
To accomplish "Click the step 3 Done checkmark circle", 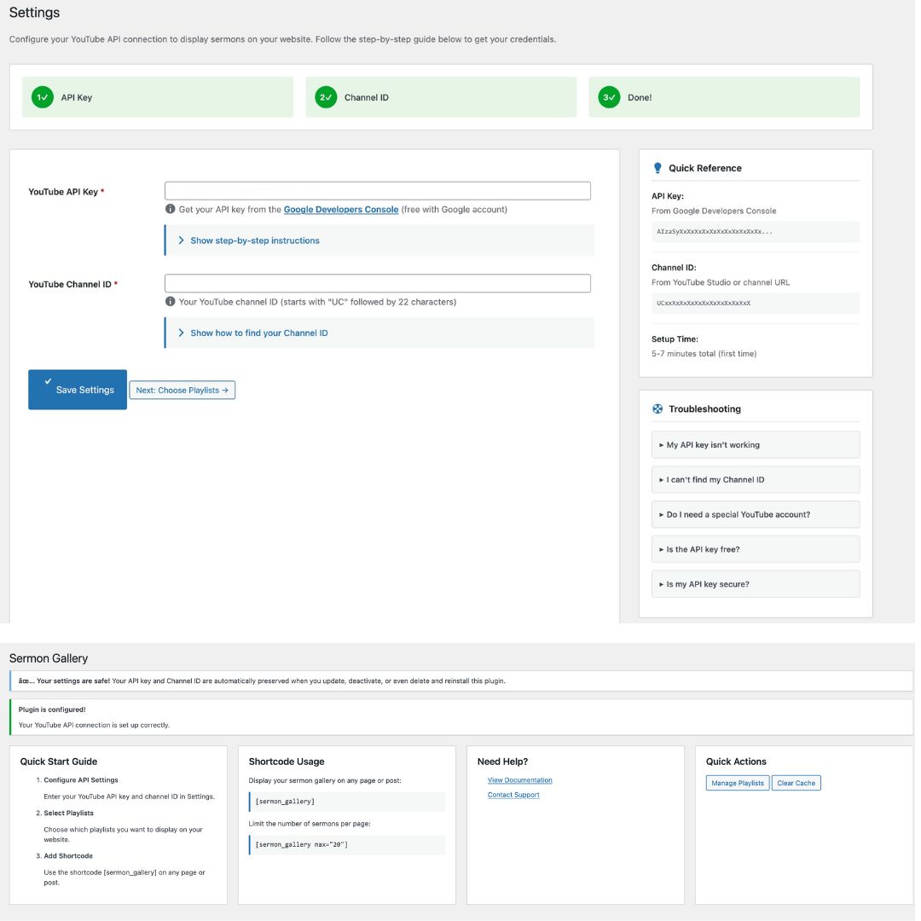I will tap(609, 97).
